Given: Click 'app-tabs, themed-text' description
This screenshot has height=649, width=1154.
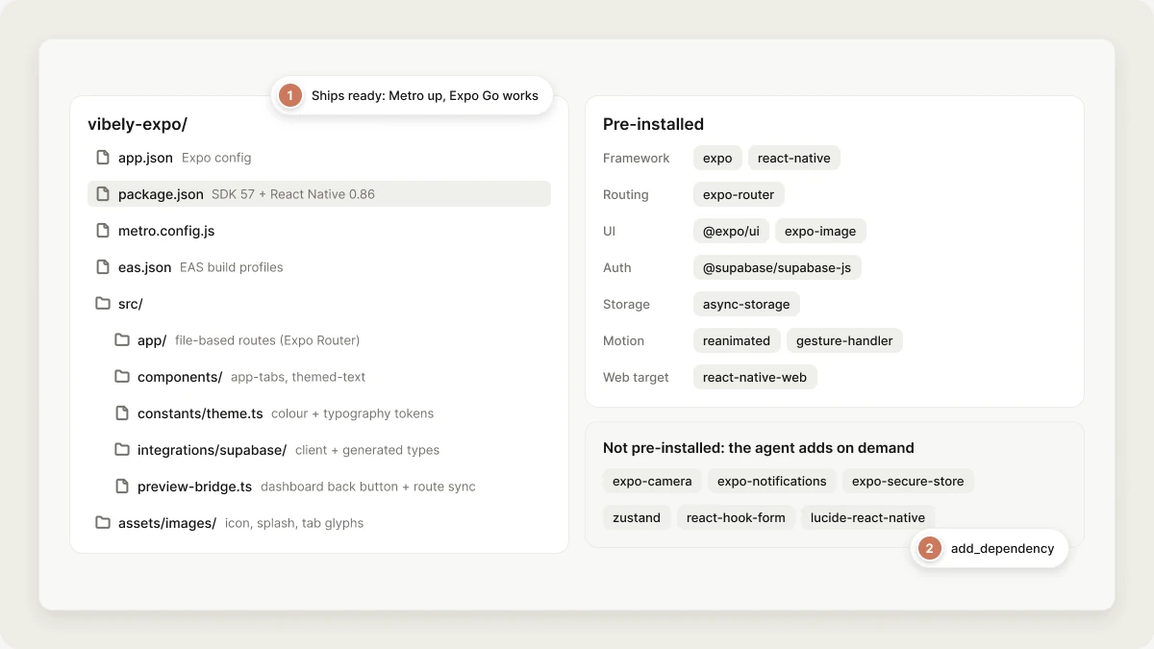Looking at the screenshot, I should (298, 377).
